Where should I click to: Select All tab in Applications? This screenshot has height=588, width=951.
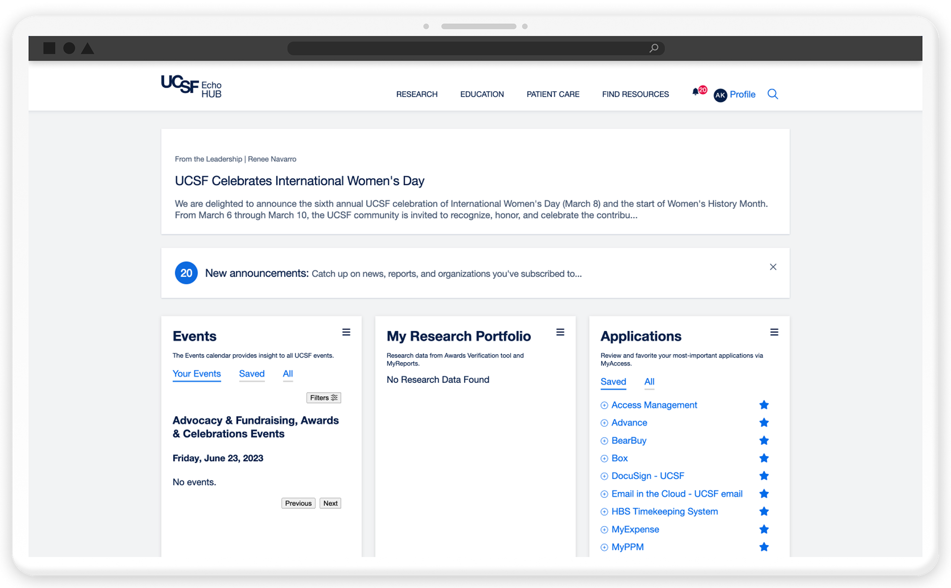click(649, 382)
